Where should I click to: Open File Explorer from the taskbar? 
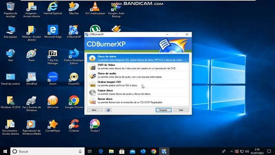click(x=111, y=151)
